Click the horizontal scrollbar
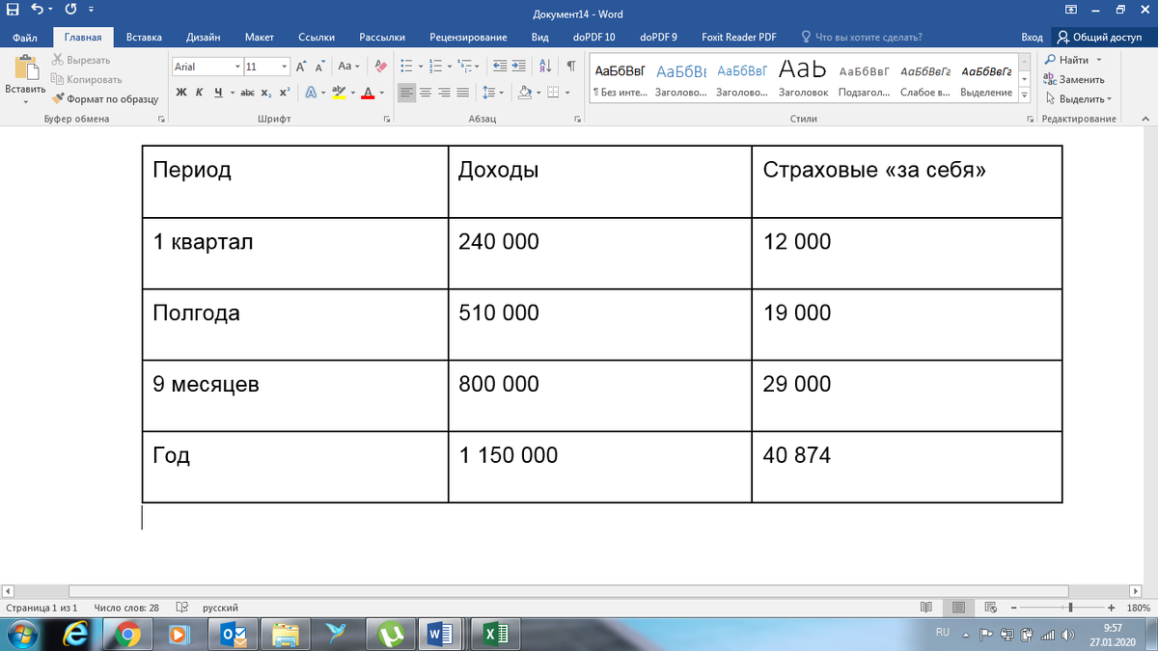The image size is (1158, 651). click(568, 590)
